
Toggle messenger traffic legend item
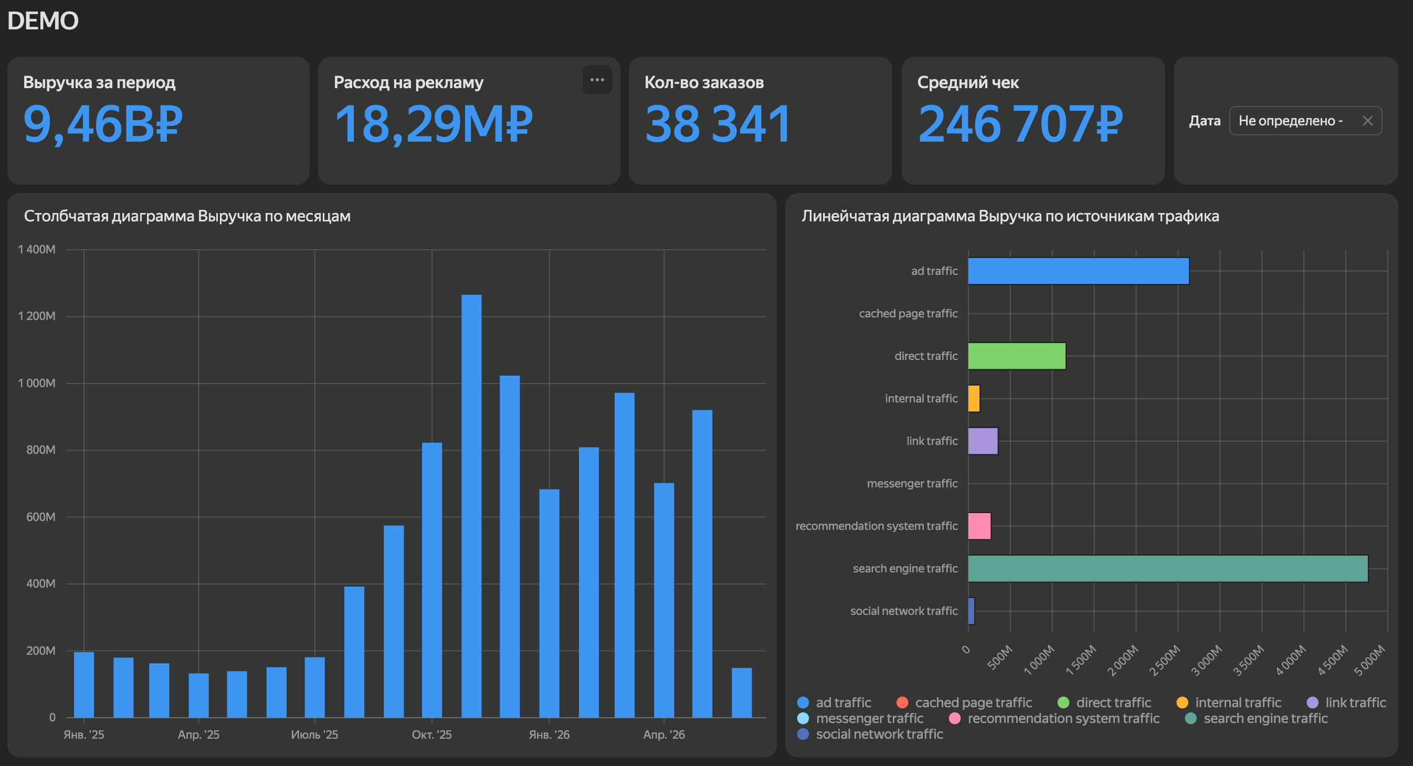[860, 718]
